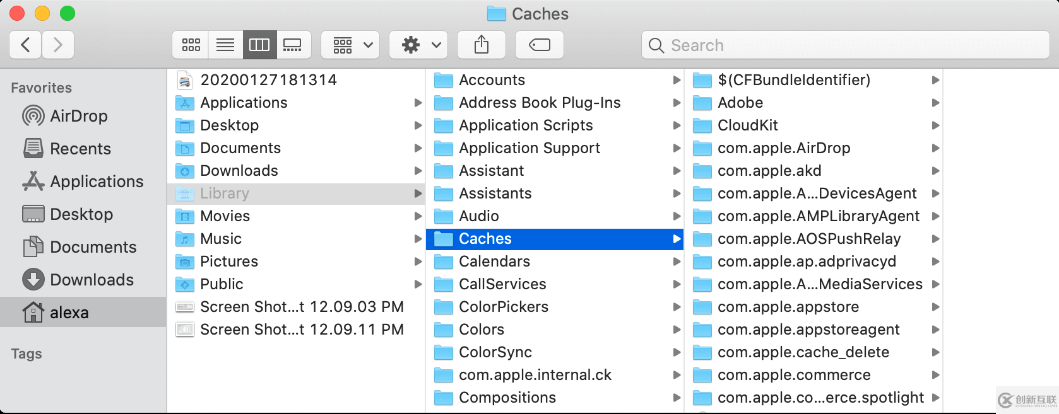This screenshot has height=414, width=1059.
Task: Select the alexa home folder in sidebar
Action: click(x=83, y=313)
